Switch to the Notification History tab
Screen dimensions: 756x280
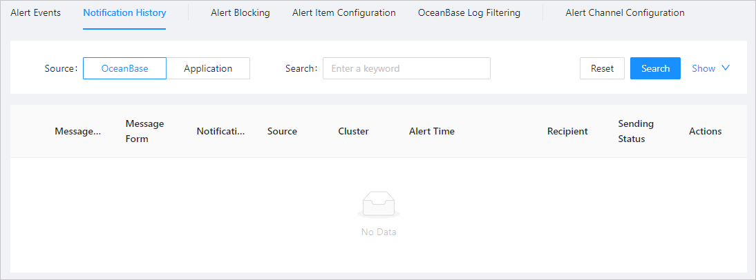click(x=124, y=12)
